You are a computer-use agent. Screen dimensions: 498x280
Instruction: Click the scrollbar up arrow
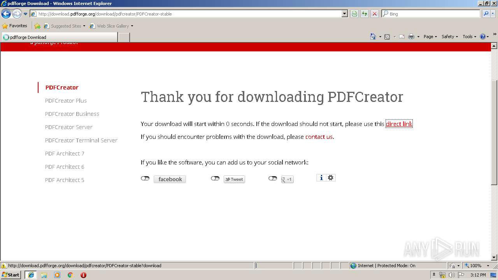click(x=494, y=45)
